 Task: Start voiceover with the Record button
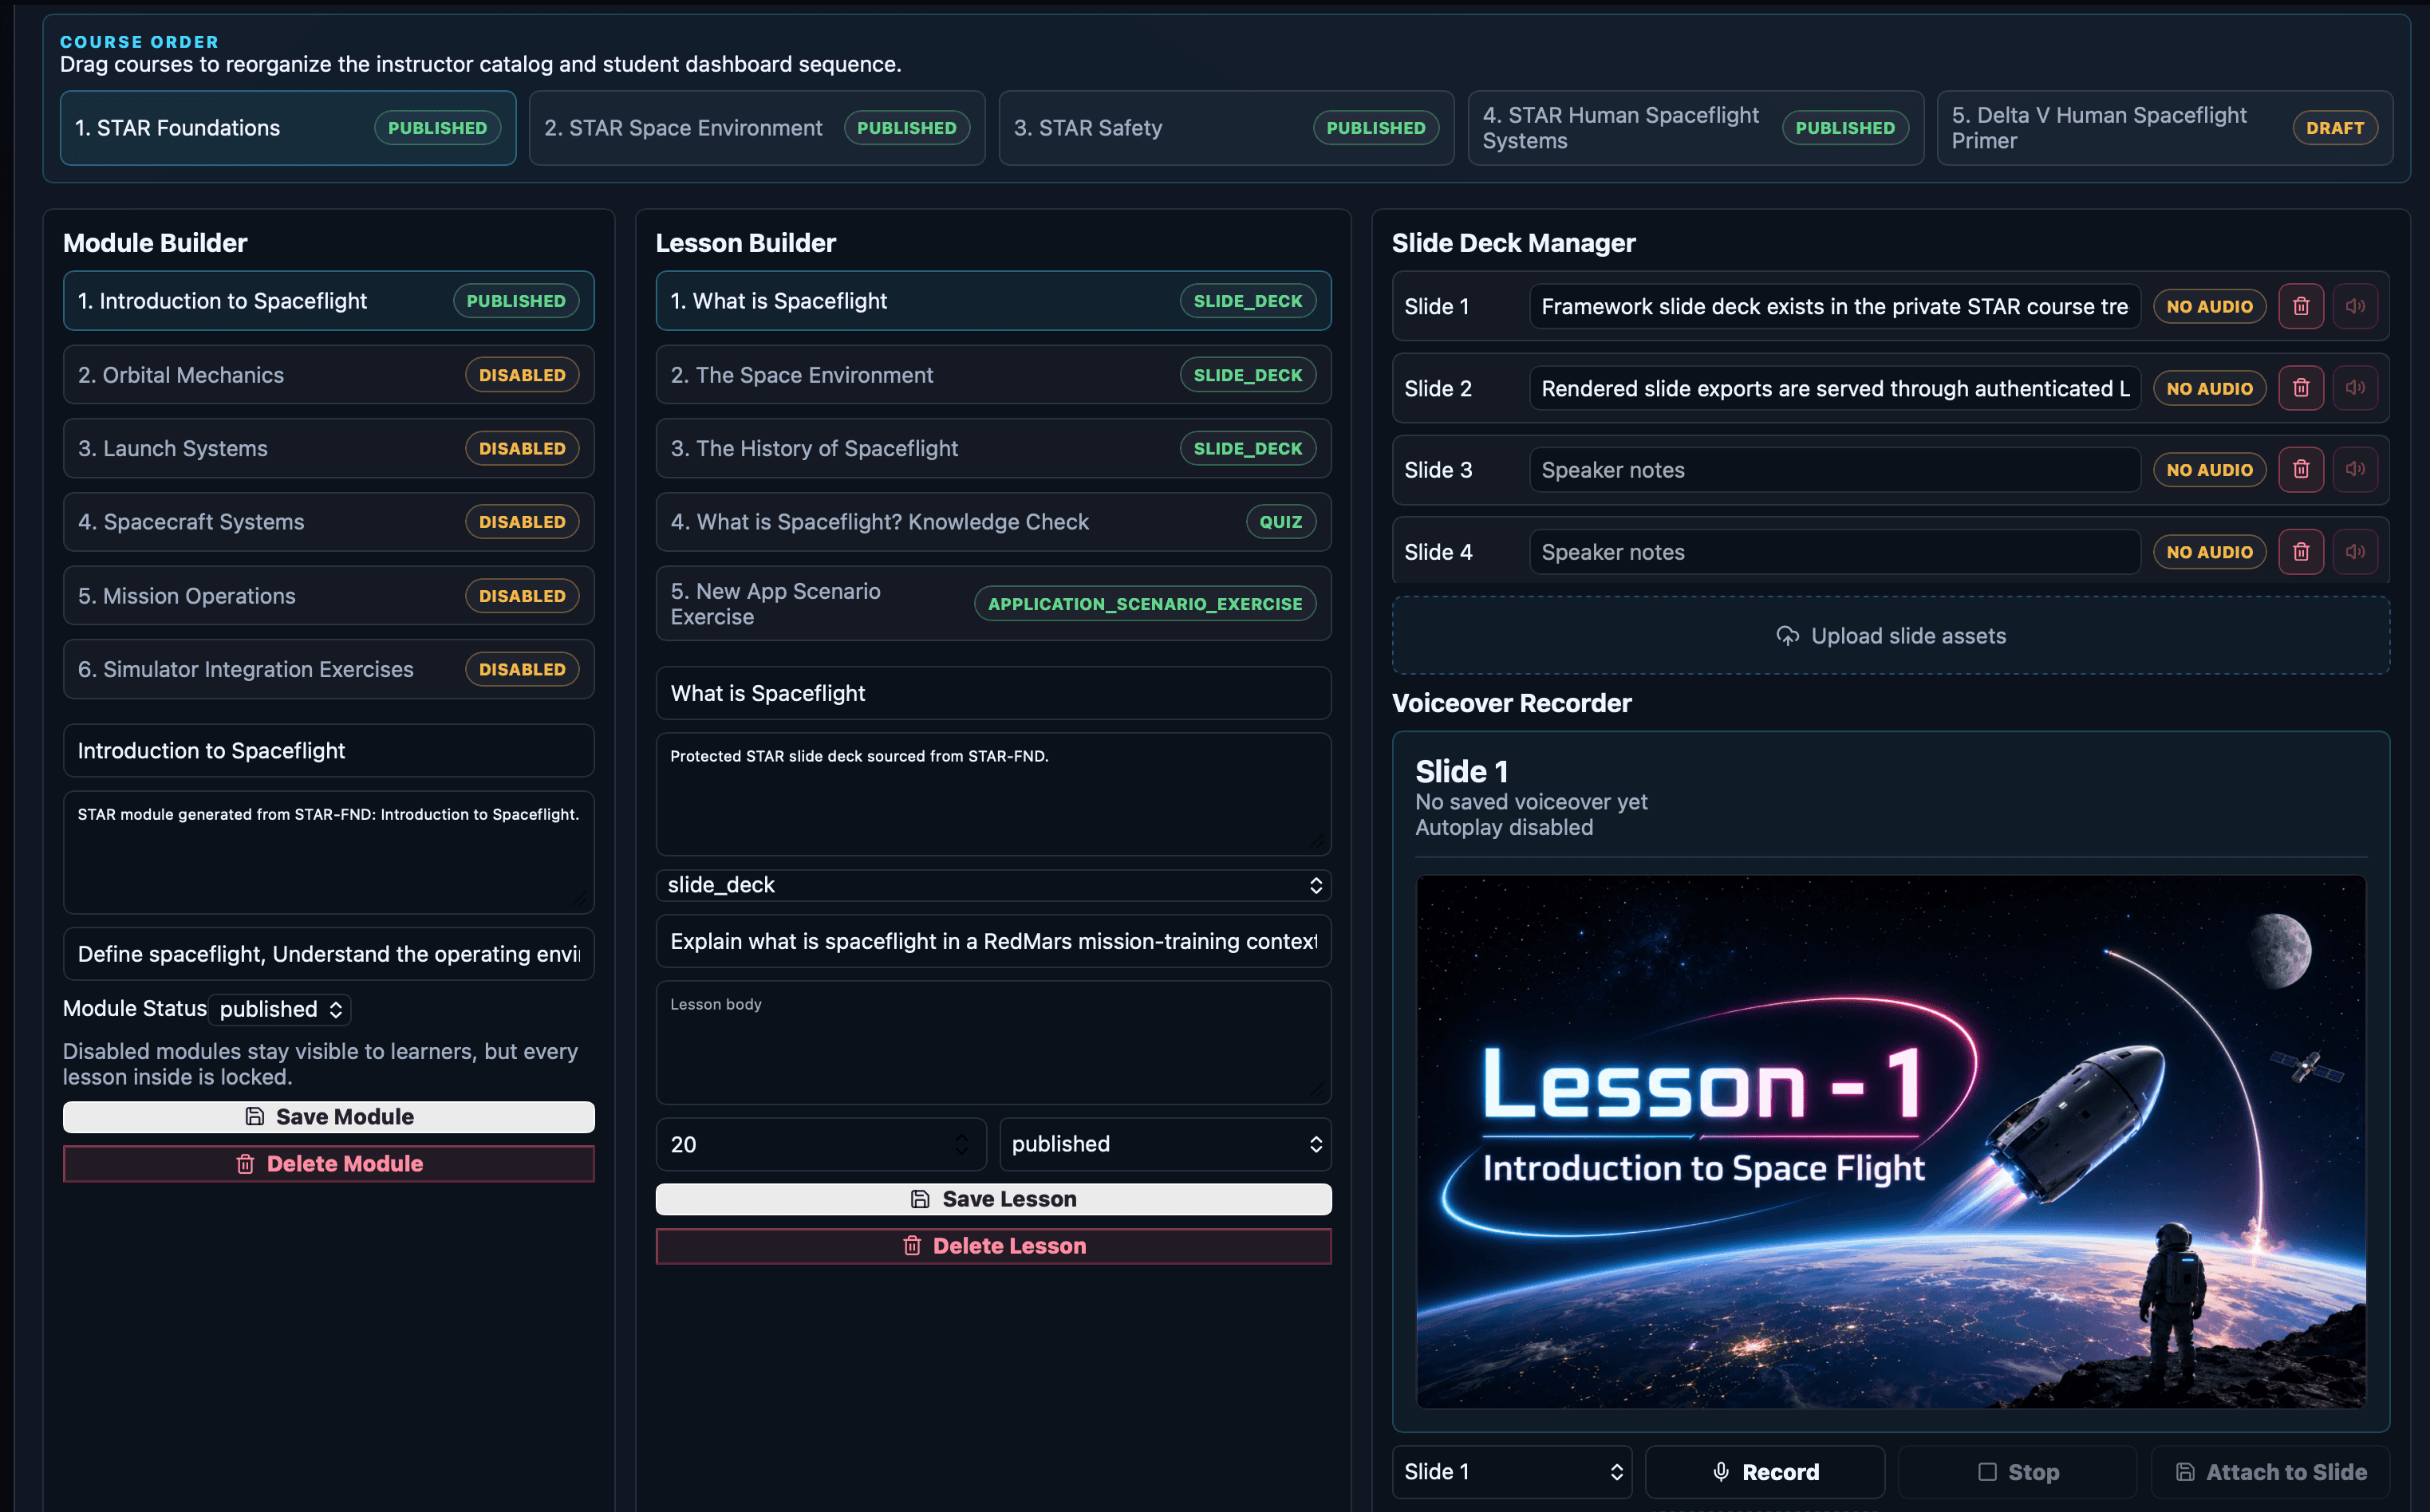[1765, 1472]
